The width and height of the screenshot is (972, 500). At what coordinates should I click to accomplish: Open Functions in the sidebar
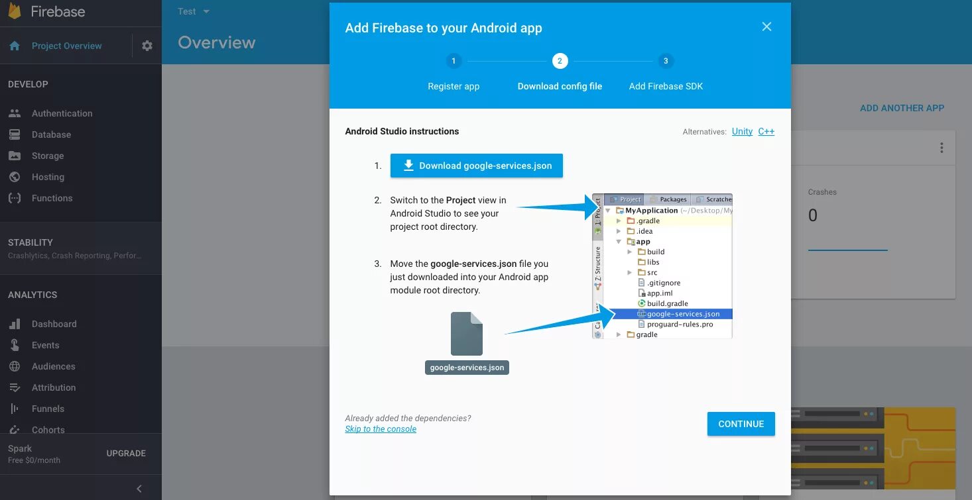[52, 198]
